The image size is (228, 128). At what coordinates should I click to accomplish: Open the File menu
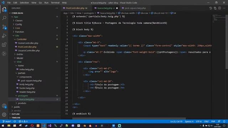[x=9, y=2]
